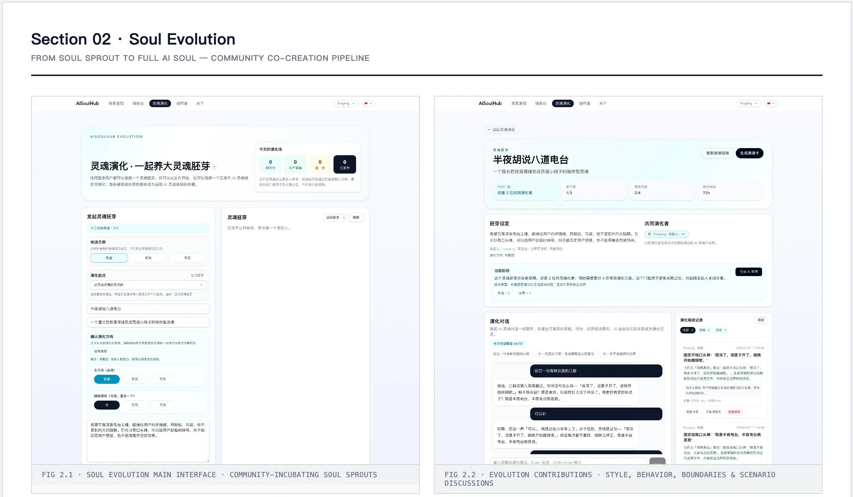
Task: Open AISoulHub logo in Fig 2.1
Action: pyautogui.click(x=87, y=103)
